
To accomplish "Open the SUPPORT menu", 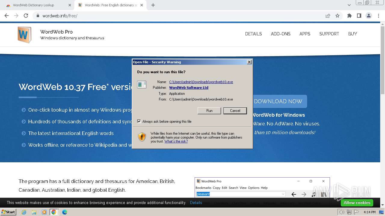I will [329, 34].
